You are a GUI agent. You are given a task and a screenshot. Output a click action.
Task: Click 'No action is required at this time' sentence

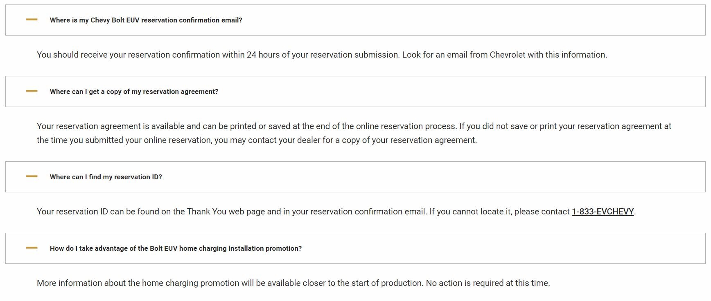click(488, 283)
